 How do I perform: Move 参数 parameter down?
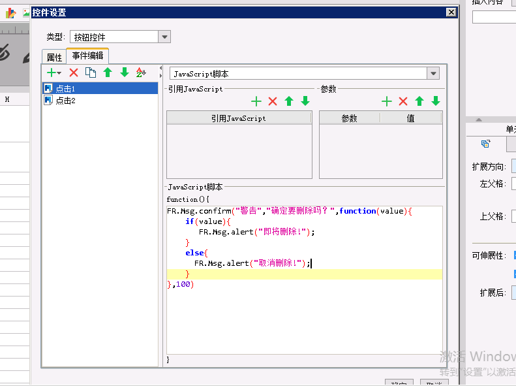pos(436,101)
